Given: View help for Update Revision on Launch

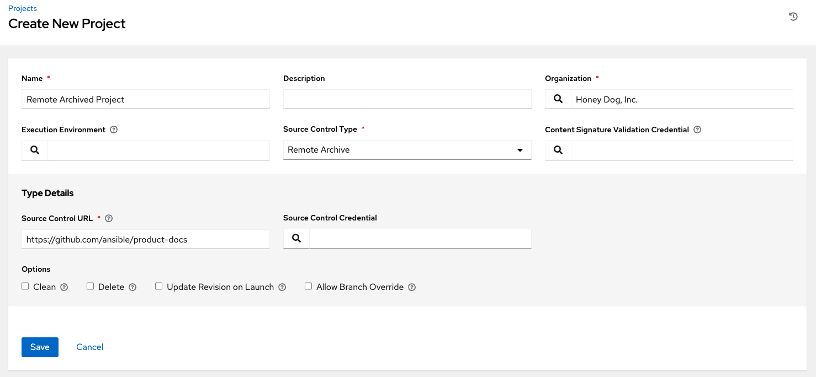Looking at the screenshot, I should [x=282, y=287].
